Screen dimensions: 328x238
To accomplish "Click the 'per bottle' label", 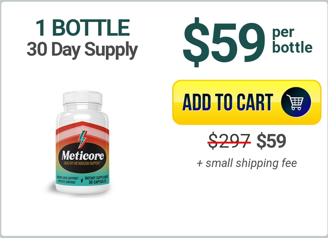I will pos(292,40).
